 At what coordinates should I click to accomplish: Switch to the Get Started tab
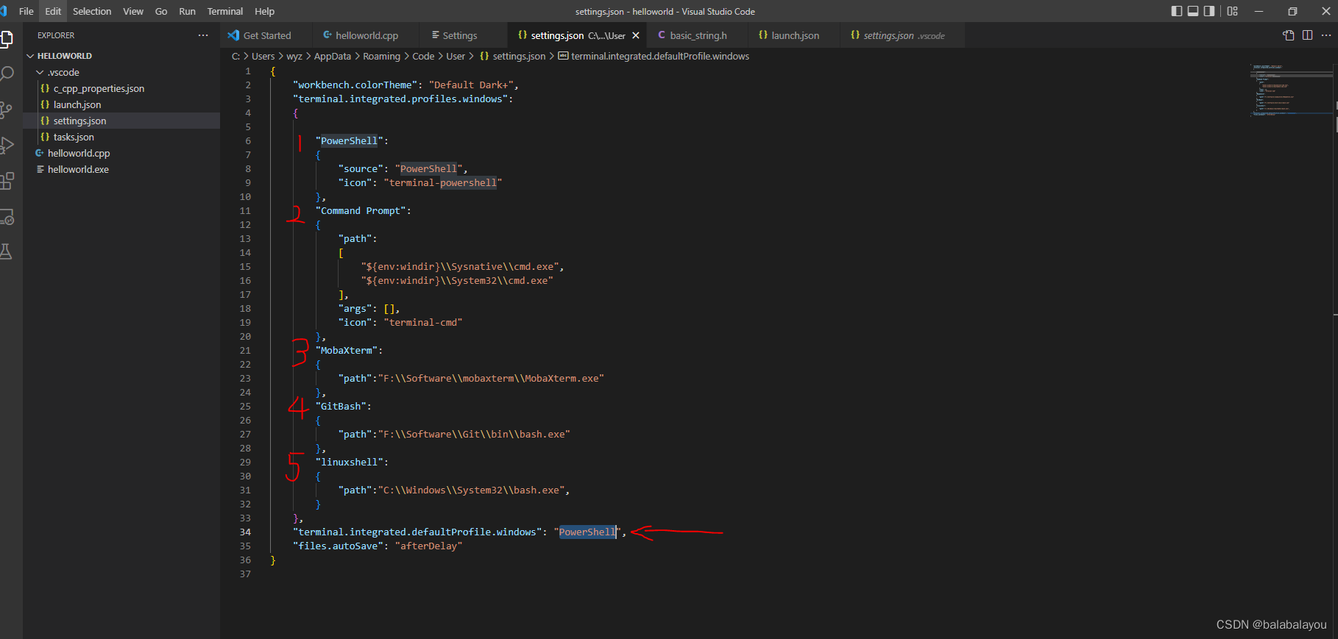click(266, 35)
